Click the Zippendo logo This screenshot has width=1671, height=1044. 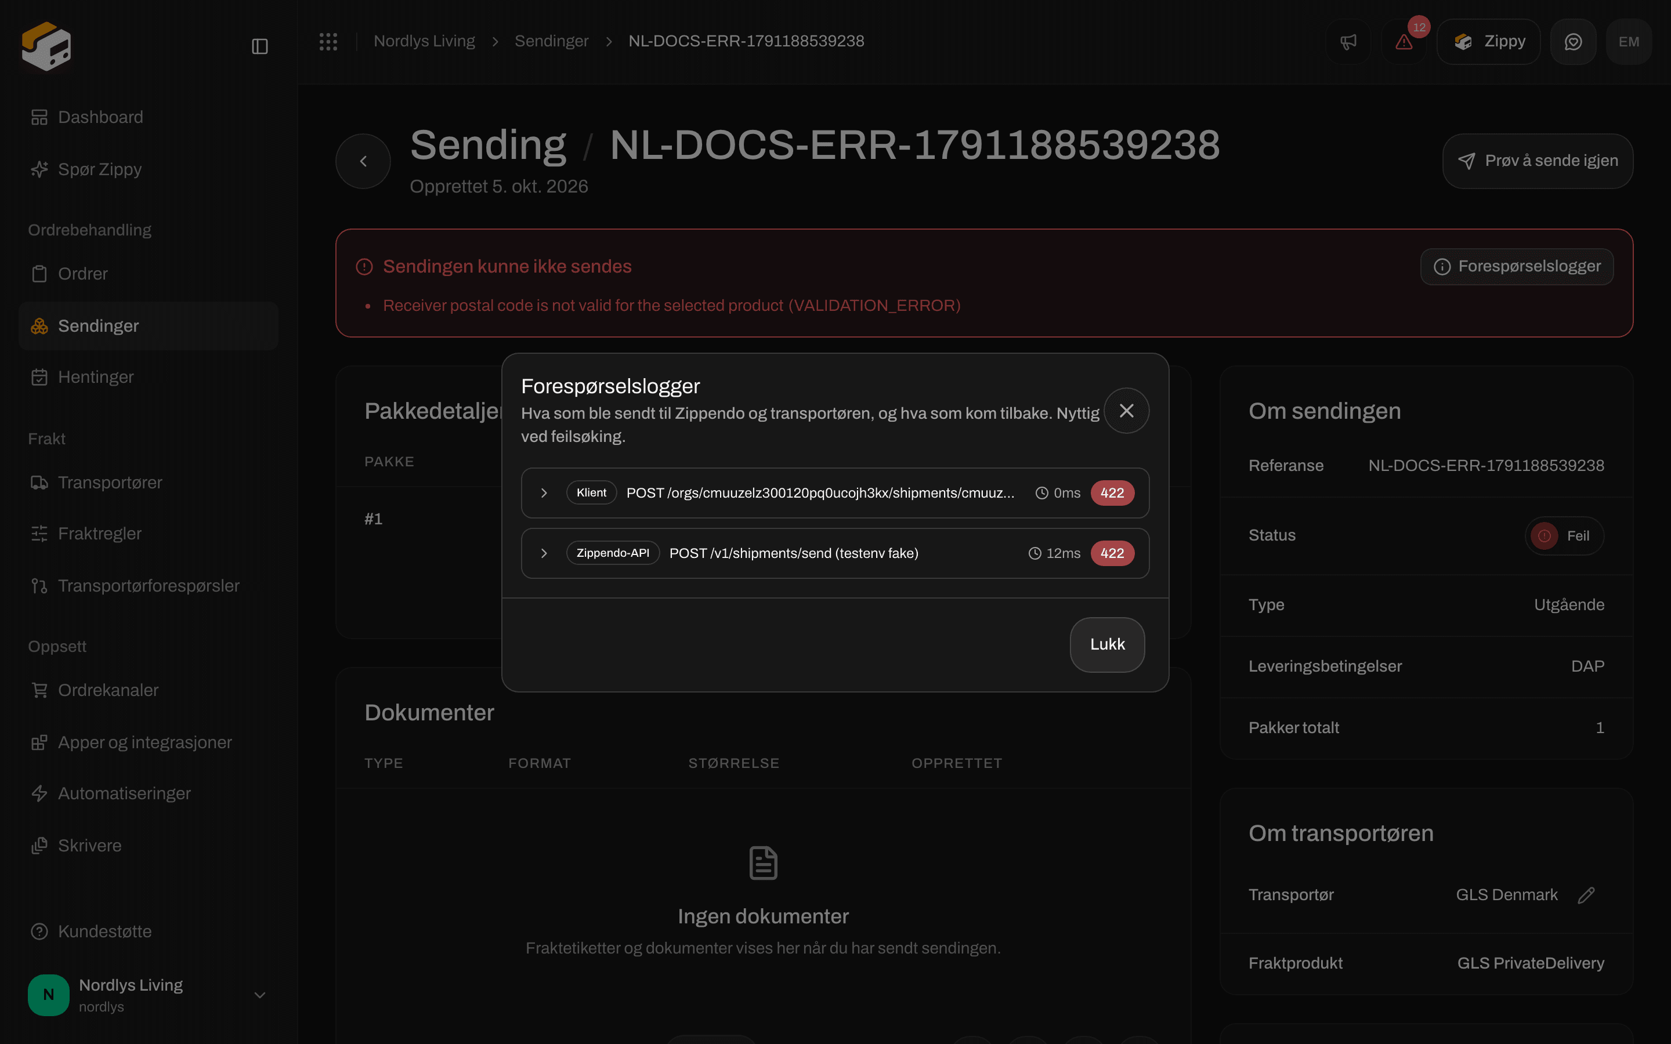pos(46,46)
